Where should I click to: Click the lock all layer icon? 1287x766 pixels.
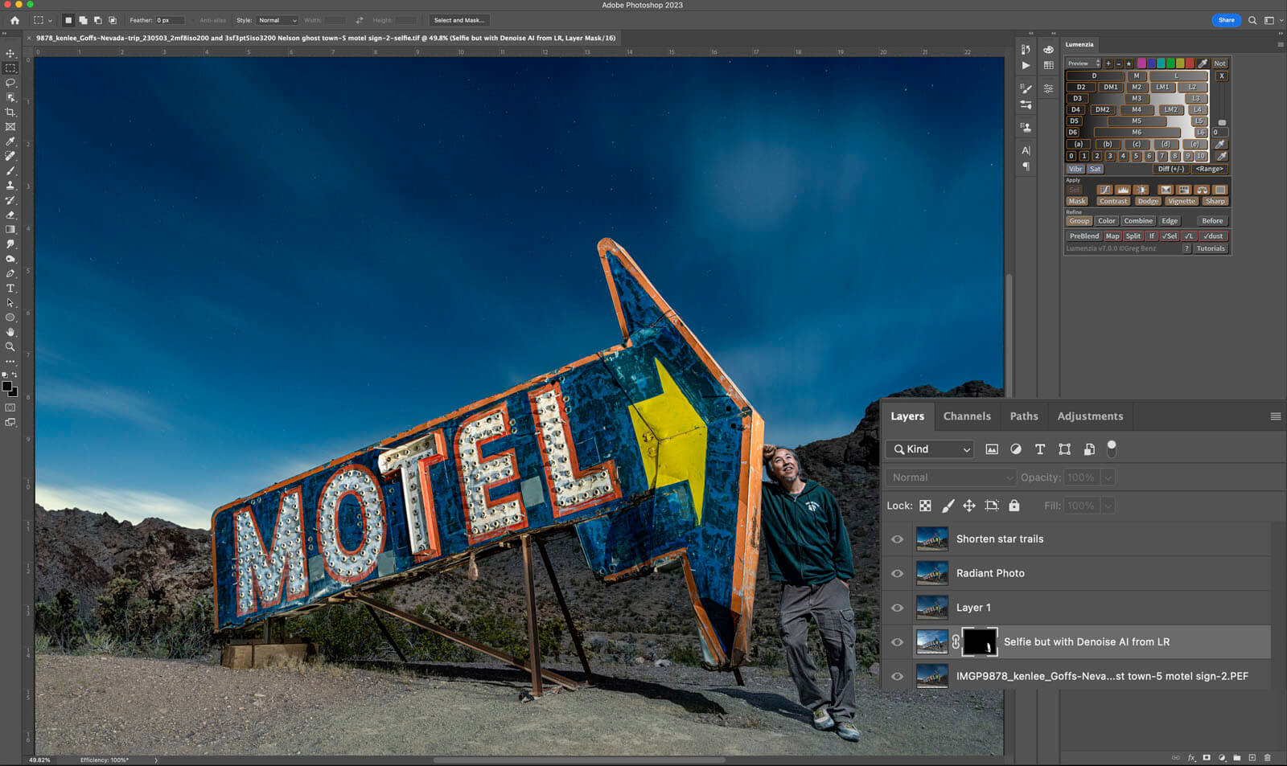[x=1014, y=506]
